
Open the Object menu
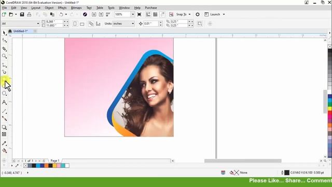coord(49,8)
